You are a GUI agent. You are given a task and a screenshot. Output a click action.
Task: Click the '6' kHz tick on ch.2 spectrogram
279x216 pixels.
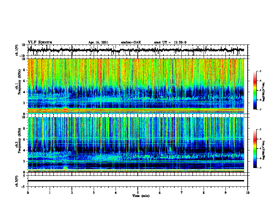coord(25,139)
